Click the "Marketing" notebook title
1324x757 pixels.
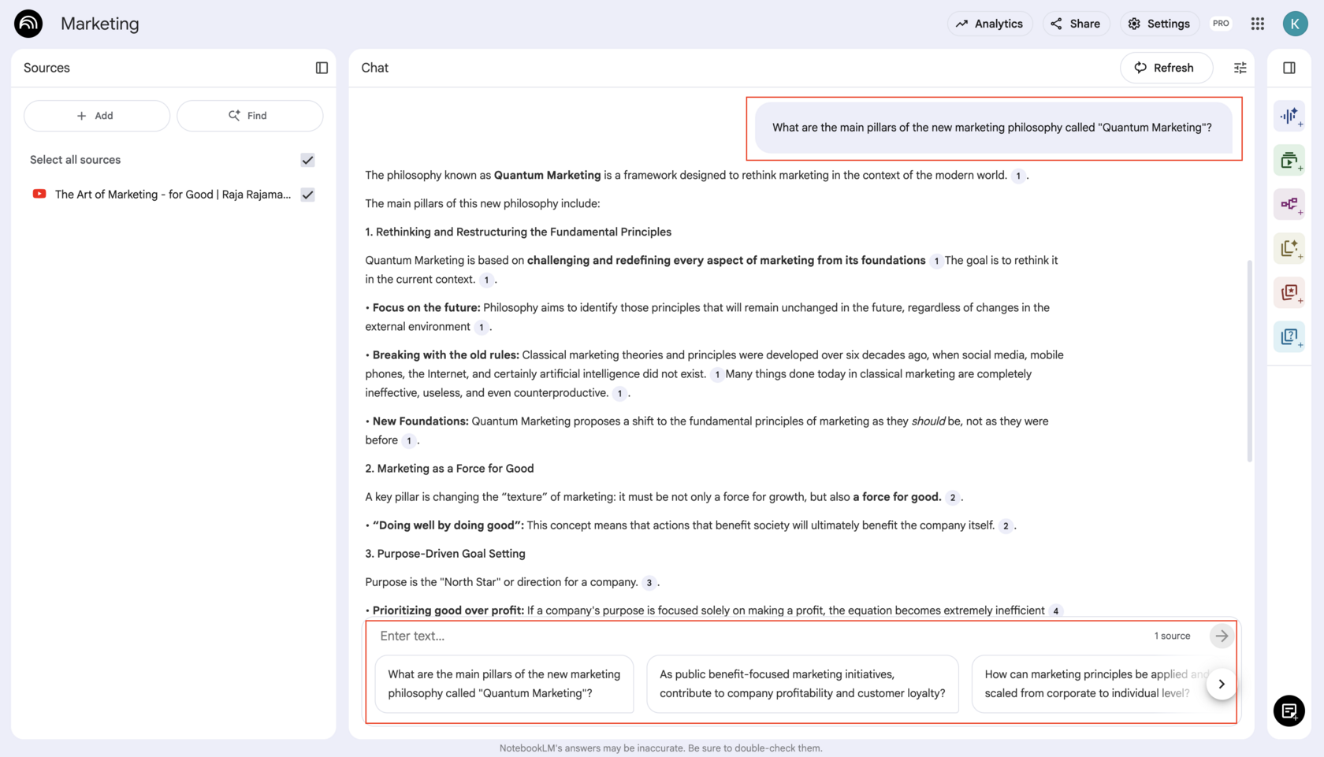click(100, 24)
